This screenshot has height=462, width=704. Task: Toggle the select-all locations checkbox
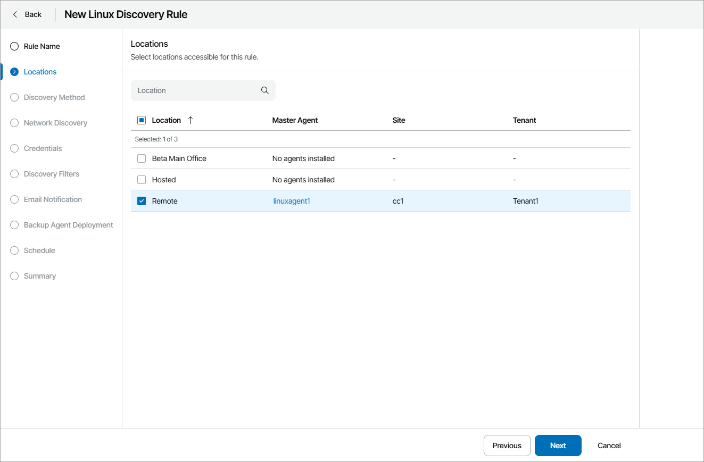point(142,120)
